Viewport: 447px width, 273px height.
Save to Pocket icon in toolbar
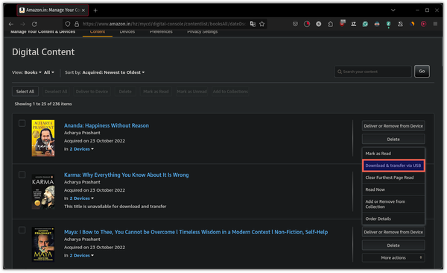[x=295, y=24]
